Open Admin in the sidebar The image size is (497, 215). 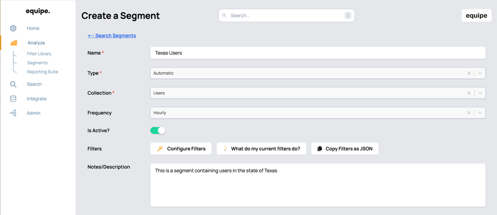click(33, 113)
